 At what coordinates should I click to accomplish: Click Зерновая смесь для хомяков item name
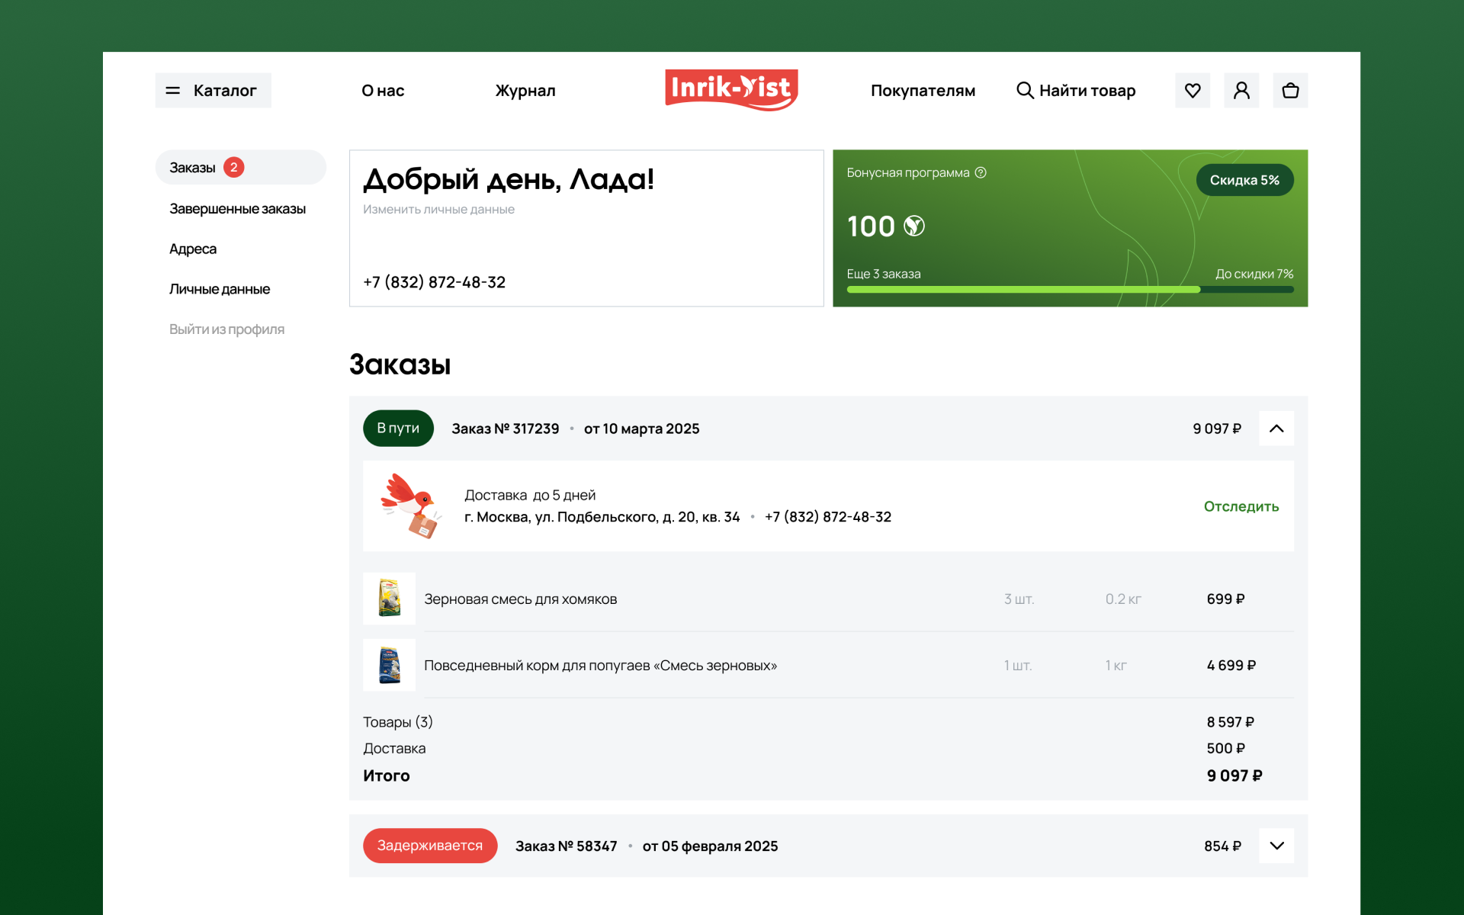pyautogui.click(x=521, y=599)
